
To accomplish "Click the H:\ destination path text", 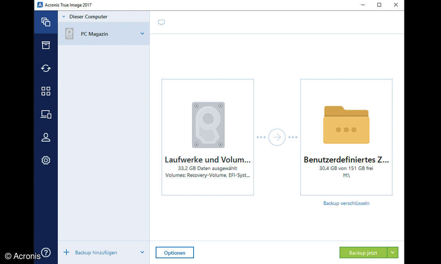I will click(x=346, y=175).
